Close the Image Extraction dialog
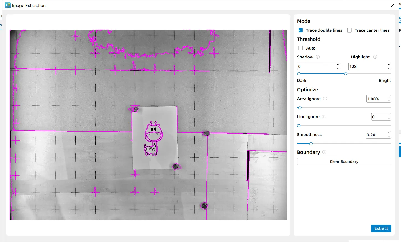401x242 pixels. click(392, 5)
